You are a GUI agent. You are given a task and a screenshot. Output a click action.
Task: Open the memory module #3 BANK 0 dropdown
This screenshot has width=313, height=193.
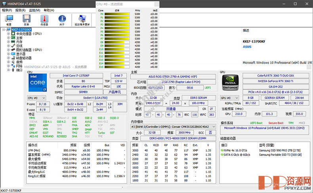(173, 127)
